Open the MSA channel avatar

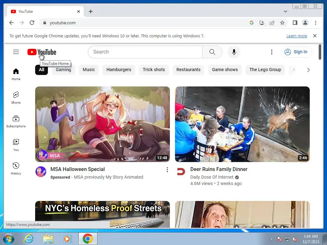click(41, 172)
